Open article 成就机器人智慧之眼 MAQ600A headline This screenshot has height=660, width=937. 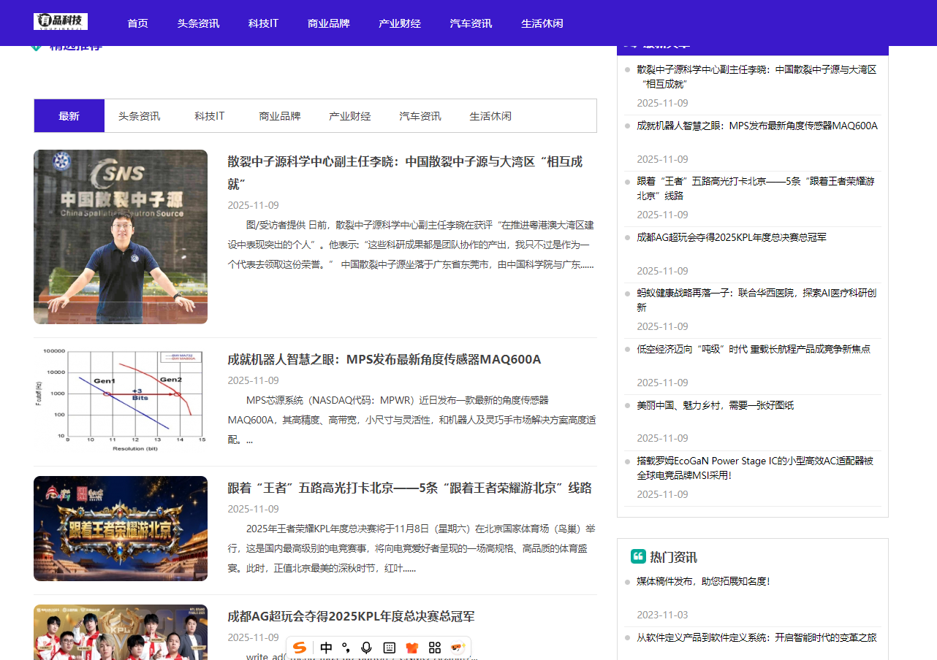coord(384,359)
